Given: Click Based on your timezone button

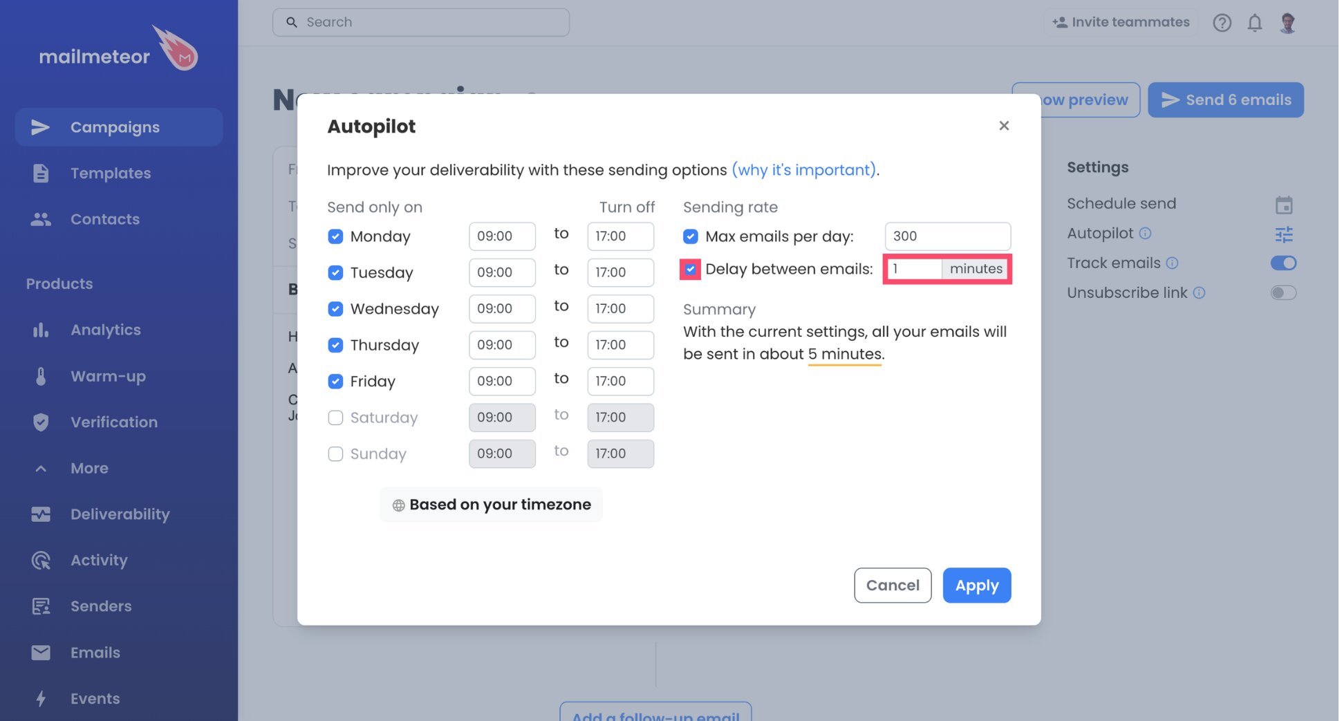Looking at the screenshot, I should click(x=492, y=505).
